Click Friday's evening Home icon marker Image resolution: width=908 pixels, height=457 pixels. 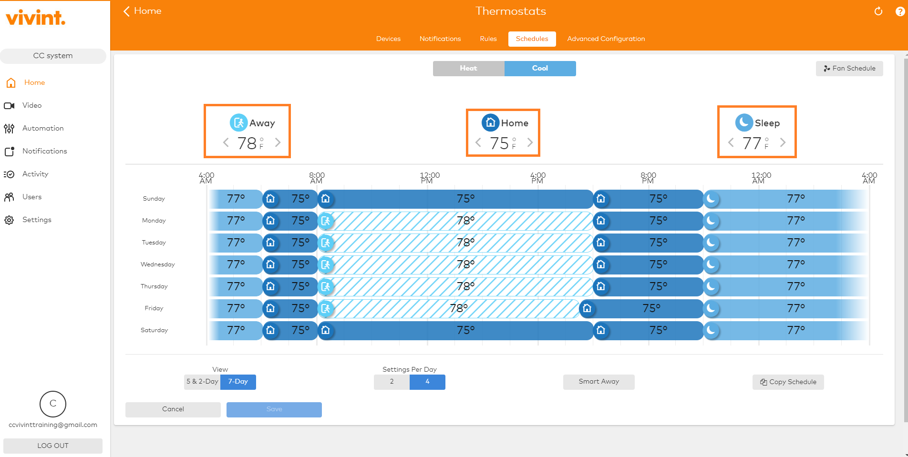click(x=587, y=308)
